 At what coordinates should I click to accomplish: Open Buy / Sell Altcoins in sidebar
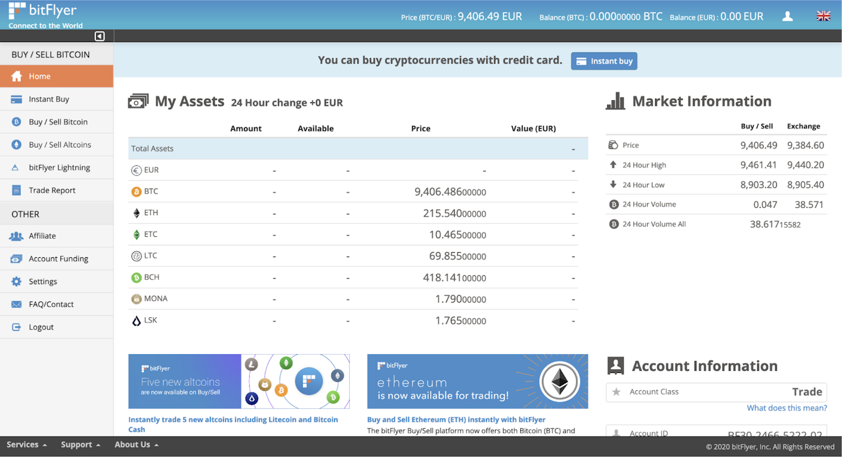coord(59,144)
